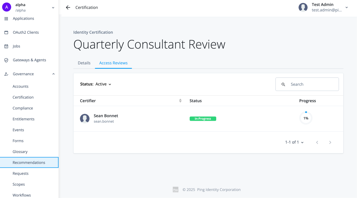Click the search magnifier in the Search field
This screenshot has height=198, width=357.
tap(283, 84)
